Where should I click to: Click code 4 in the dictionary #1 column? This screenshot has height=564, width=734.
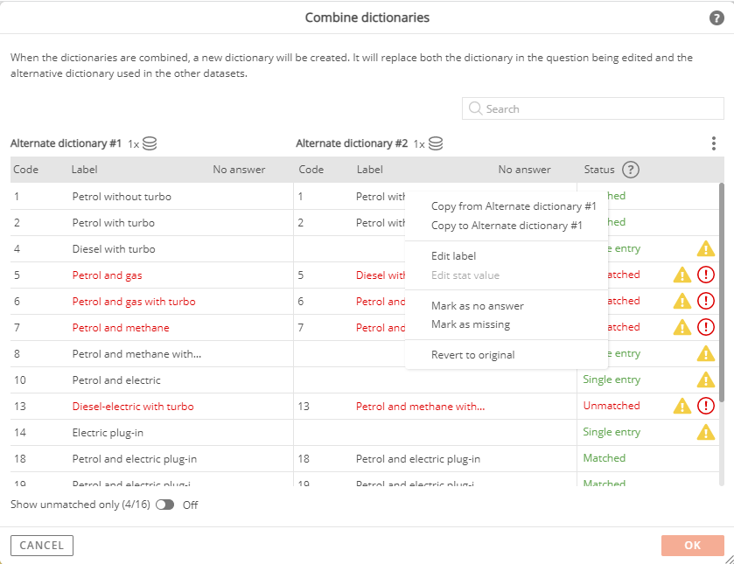(17, 249)
